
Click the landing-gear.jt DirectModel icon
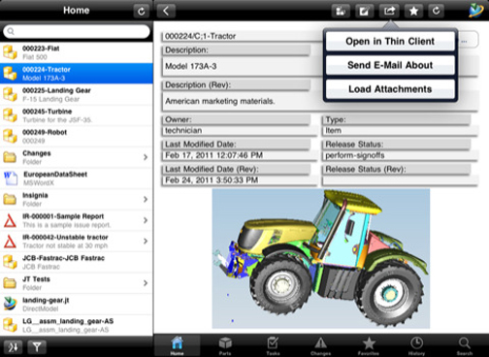pos(10,304)
